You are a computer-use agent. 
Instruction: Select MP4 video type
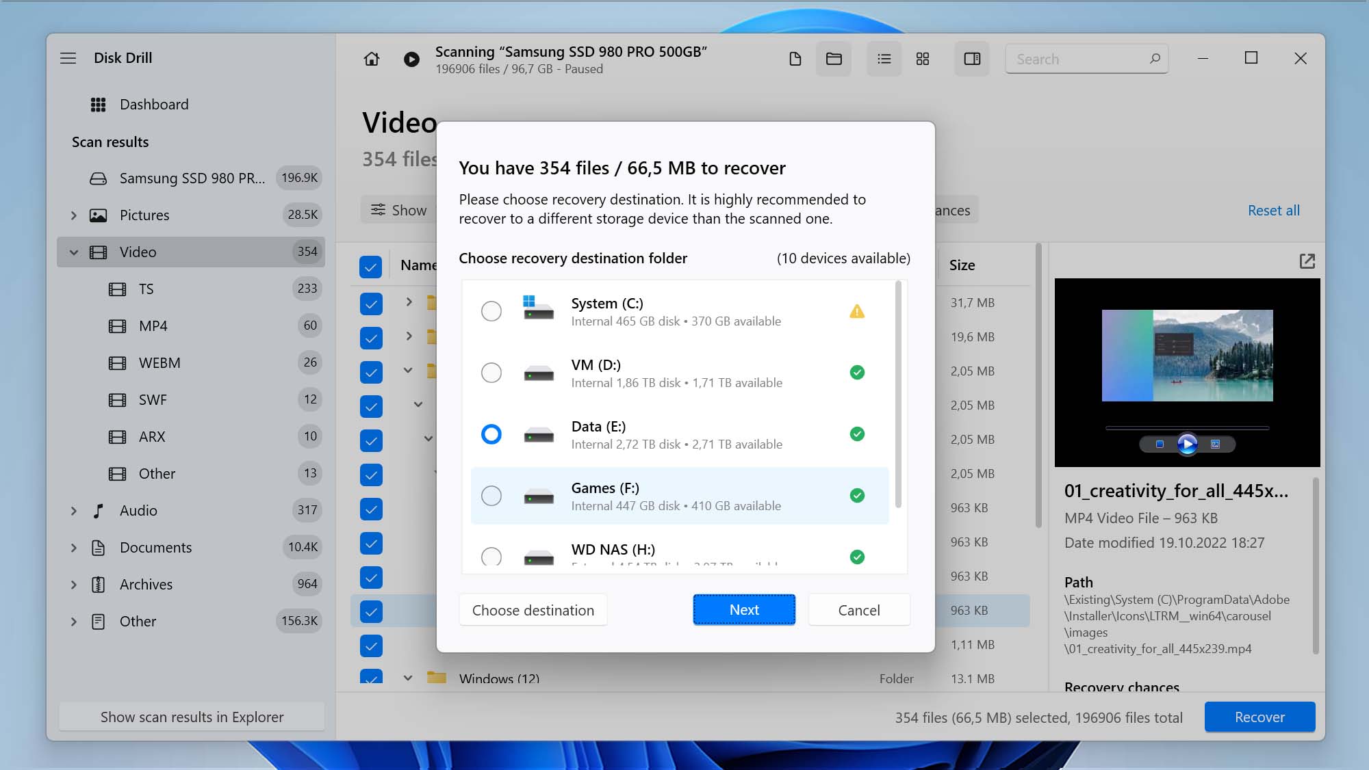[x=190, y=326]
